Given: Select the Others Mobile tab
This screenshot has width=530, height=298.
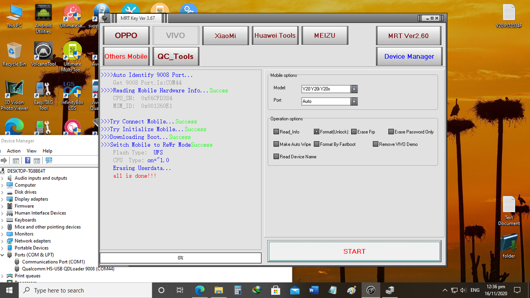Looking at the screenshot, I should (126, 56).
